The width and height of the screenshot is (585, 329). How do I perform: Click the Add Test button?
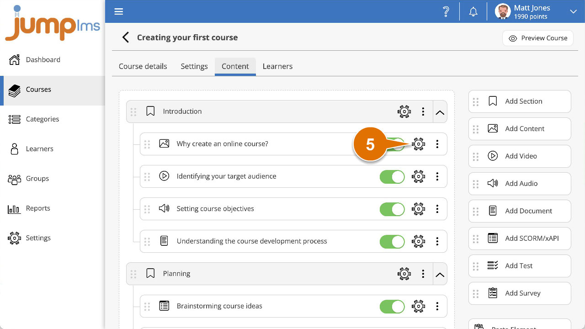pyautogui.click(x=520, y=266)
